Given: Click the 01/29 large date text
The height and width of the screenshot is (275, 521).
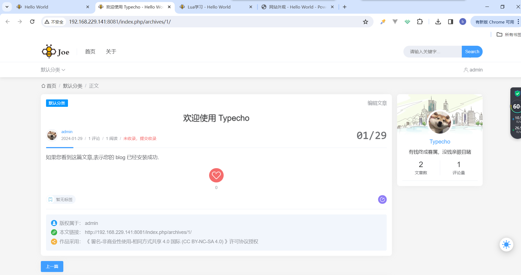Looking at the screenshot, I should 371,135.
